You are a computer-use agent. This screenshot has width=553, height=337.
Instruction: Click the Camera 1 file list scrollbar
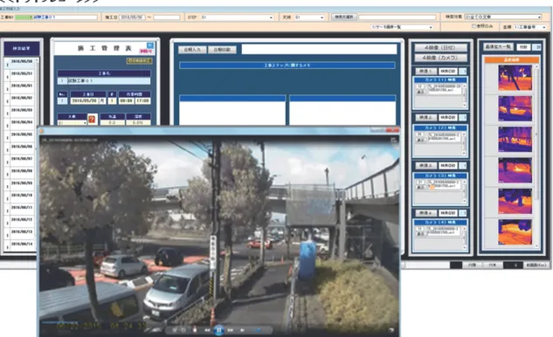(x=464, y=95)
